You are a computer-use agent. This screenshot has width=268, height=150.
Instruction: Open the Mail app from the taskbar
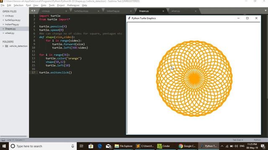[108, 146]
